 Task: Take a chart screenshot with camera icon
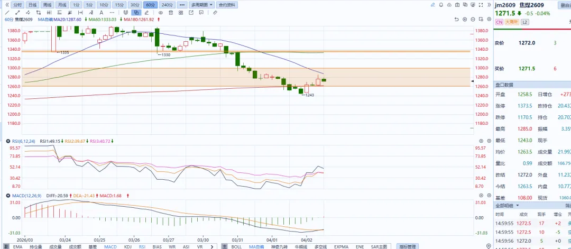[x=458, y=5]
